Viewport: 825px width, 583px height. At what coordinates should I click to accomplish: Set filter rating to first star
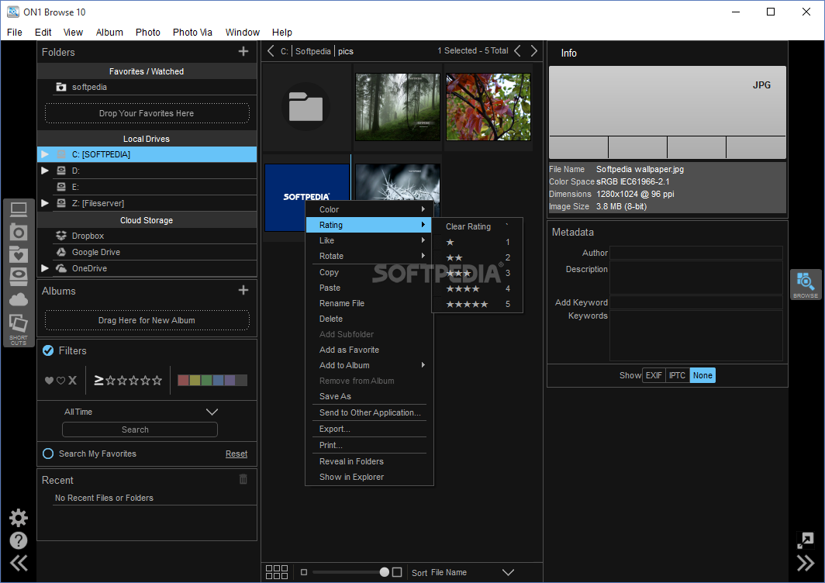[x=110, y=381]
